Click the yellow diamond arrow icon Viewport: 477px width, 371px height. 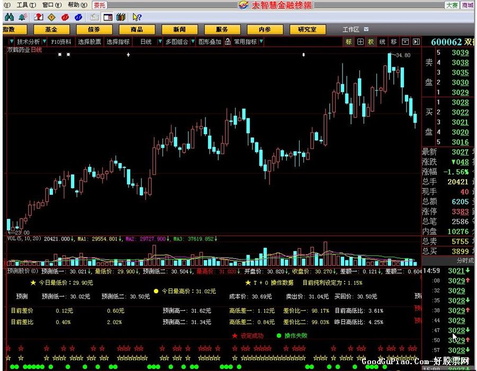52,17
